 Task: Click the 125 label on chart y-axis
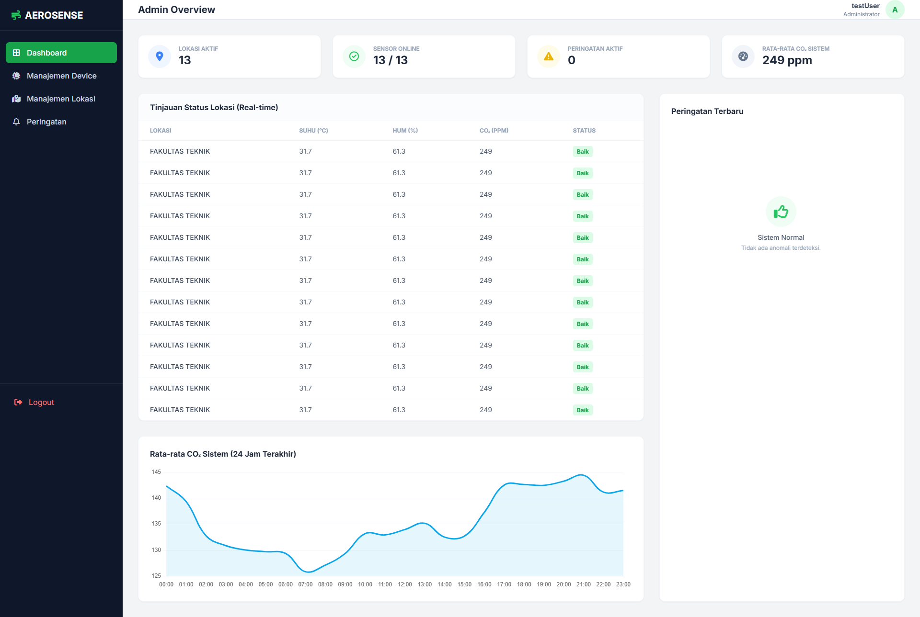[156, 576]
